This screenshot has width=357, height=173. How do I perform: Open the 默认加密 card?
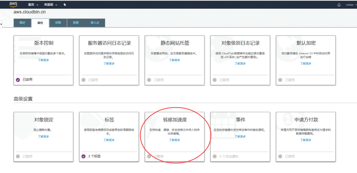point(306,60)
